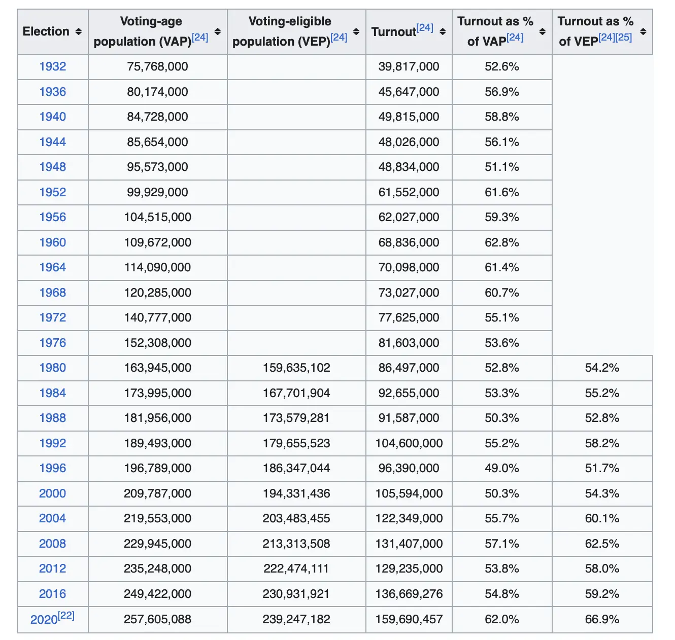Click the 2016 election link
This screenshot has width=675, height=640.
[x=53, y=594]
